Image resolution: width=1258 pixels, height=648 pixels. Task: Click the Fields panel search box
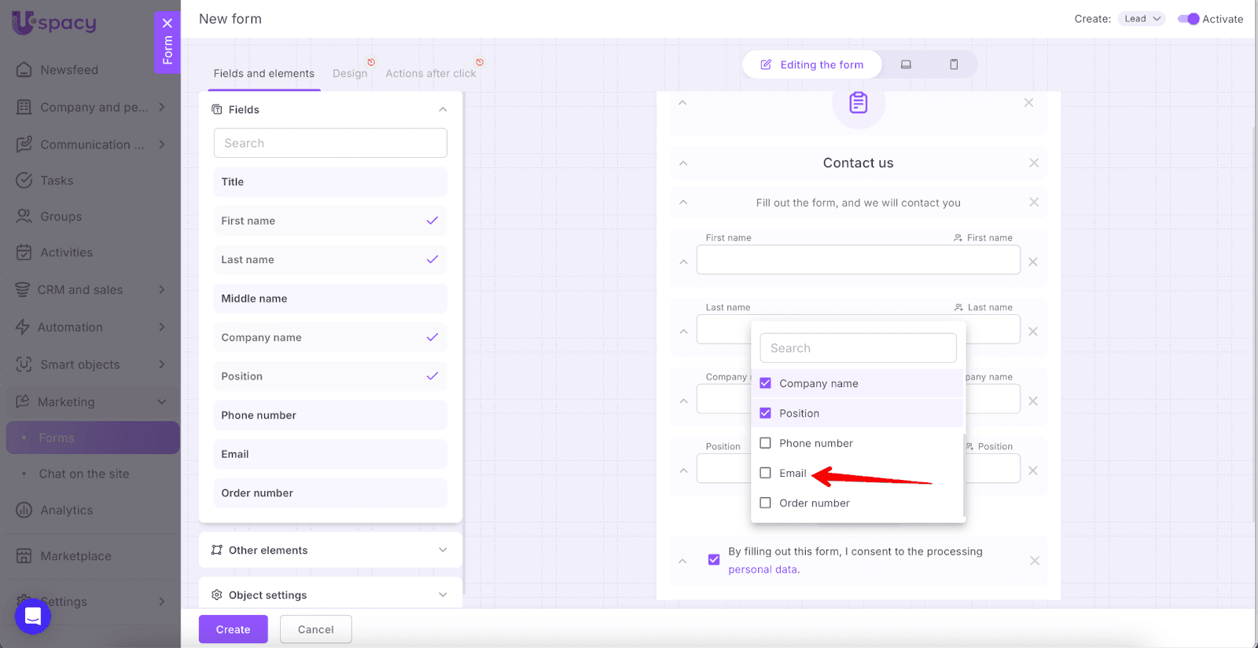pos(330,143)
